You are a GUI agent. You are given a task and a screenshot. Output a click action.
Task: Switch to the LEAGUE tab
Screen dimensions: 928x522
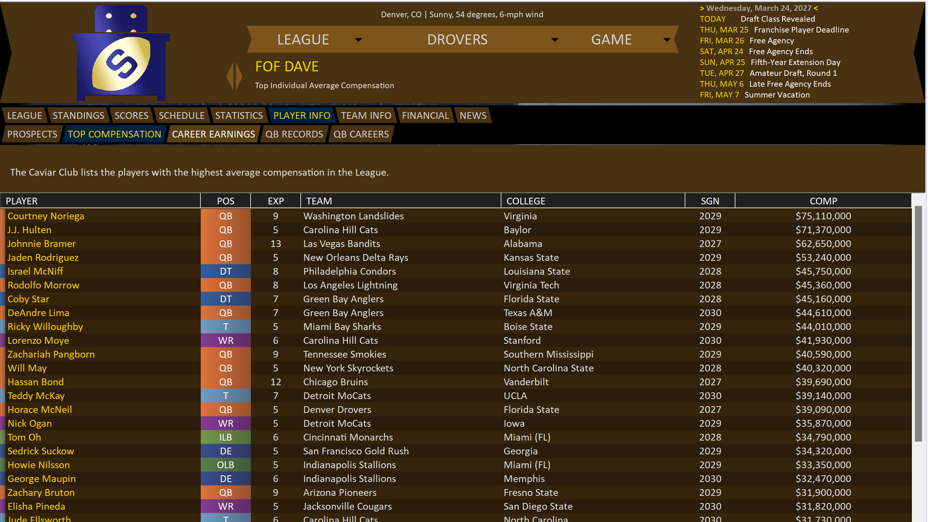point(25,115)
